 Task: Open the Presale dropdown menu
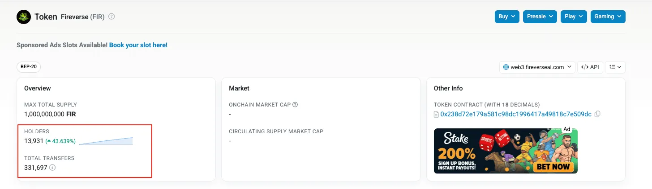coord(540,16)
